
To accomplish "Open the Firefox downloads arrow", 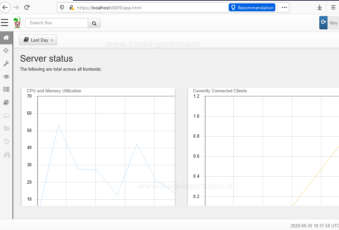I will [x=320, y=8].
